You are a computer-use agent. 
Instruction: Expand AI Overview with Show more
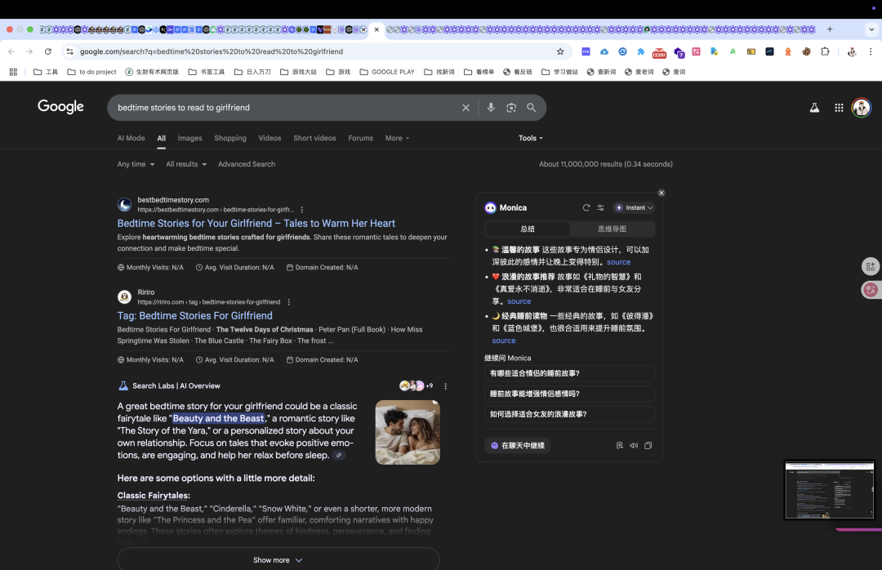[x=278, y=560]
